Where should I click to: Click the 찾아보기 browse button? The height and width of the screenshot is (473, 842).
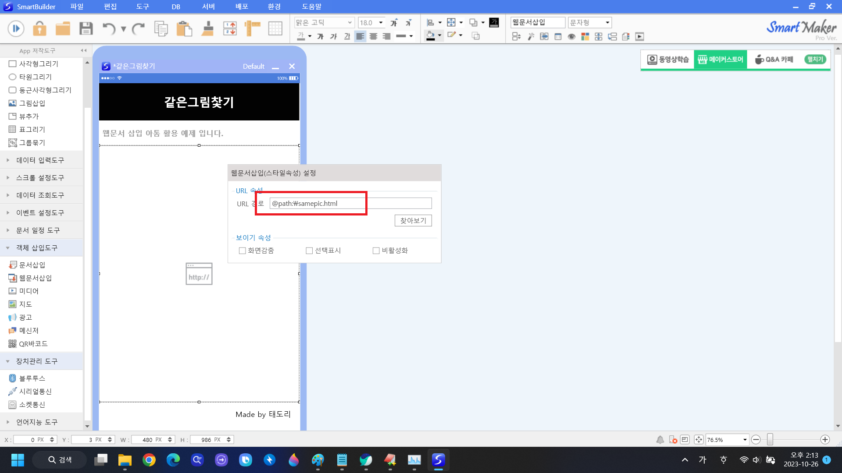(x=413, y=220)
